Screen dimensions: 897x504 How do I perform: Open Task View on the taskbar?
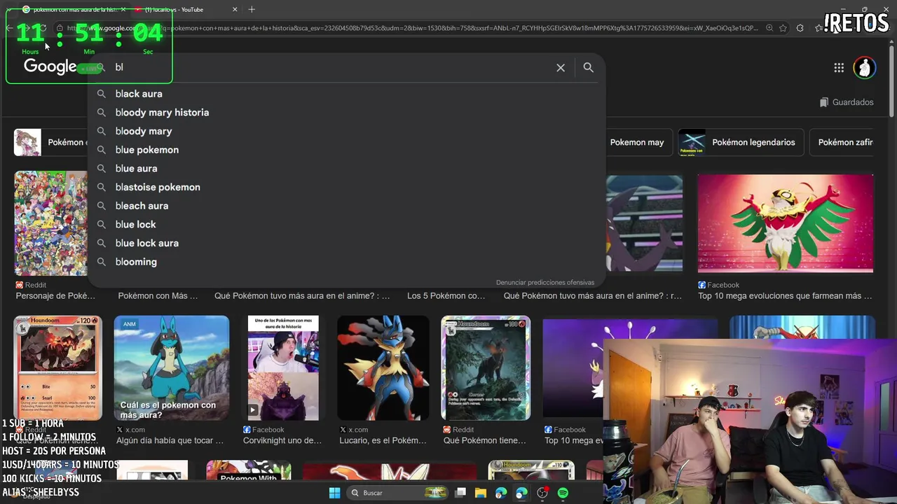pyautogui.click(x=460, y=493)
